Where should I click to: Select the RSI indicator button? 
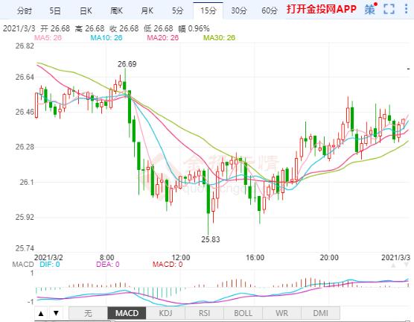point(204,313)
